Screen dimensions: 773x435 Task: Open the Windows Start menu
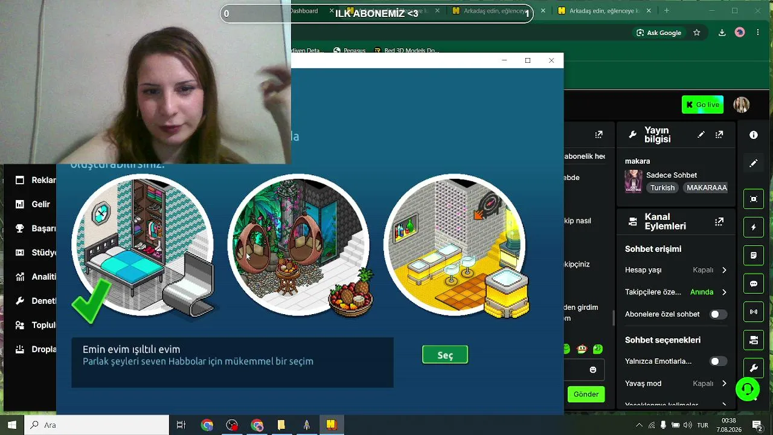coord(12,425)
